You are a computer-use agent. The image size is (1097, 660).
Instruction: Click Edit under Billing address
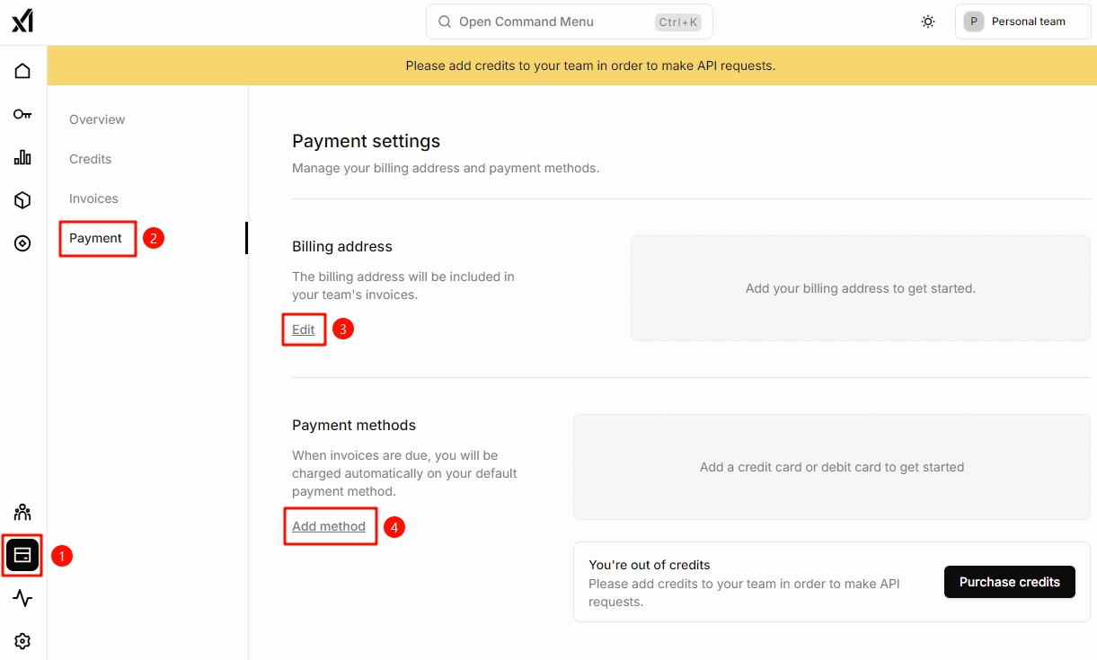pos(304,330)
